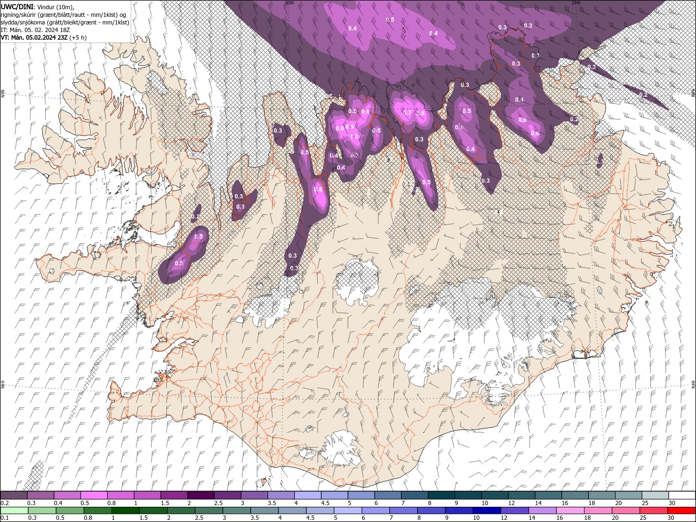Select the bright pink swatch labeled 0.5
Screen dimensions: 696x522
(x=94, y=495)
